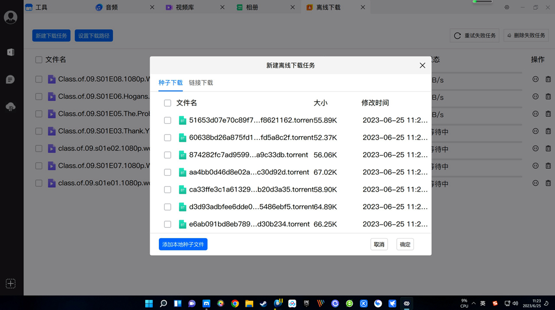The width and height of the screenshot is (555, 310).
Task: Open Google Chrome from the taskbar
Action: pos(235,304)
